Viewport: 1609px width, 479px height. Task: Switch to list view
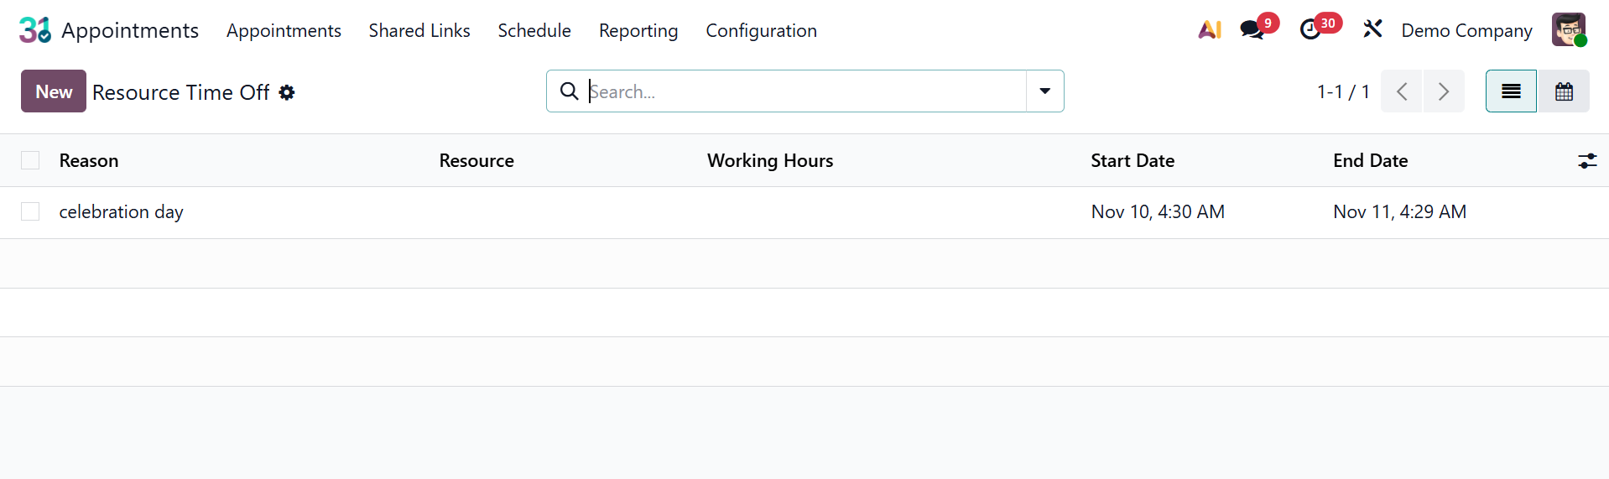tap(1511, 91)
